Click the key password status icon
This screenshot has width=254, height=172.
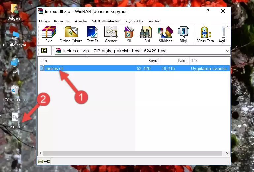coord(47,161)
